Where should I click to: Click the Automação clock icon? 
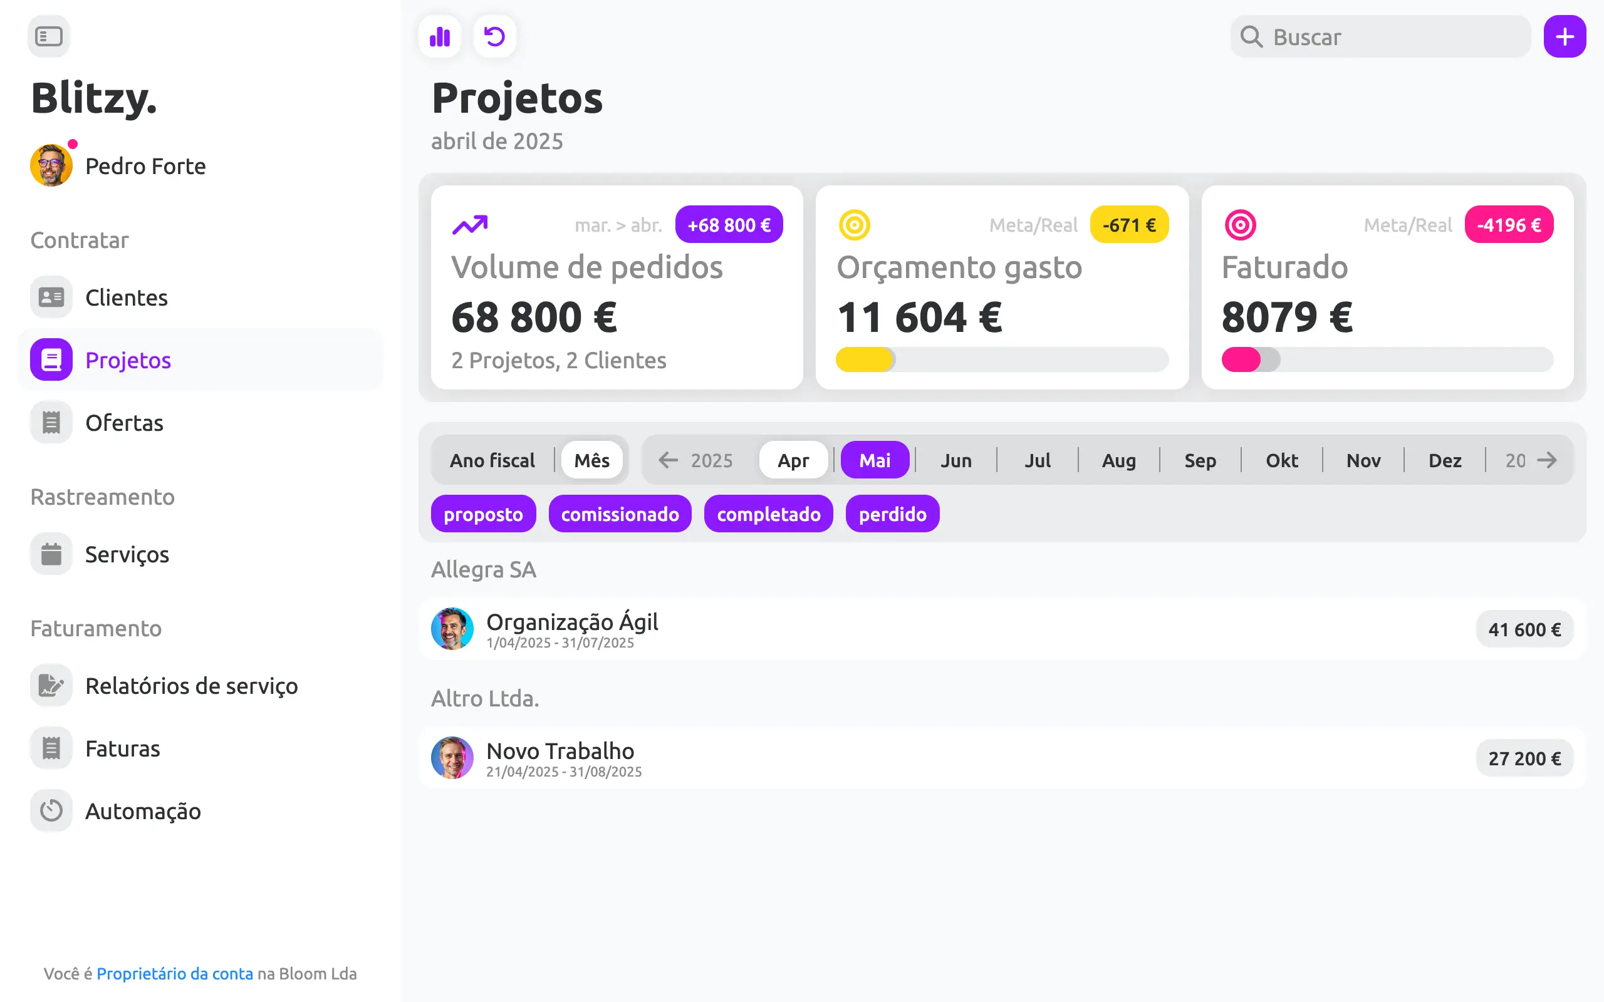[x=51, y=810]
